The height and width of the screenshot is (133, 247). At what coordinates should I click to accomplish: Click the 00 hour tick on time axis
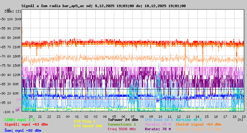[68, 116]
